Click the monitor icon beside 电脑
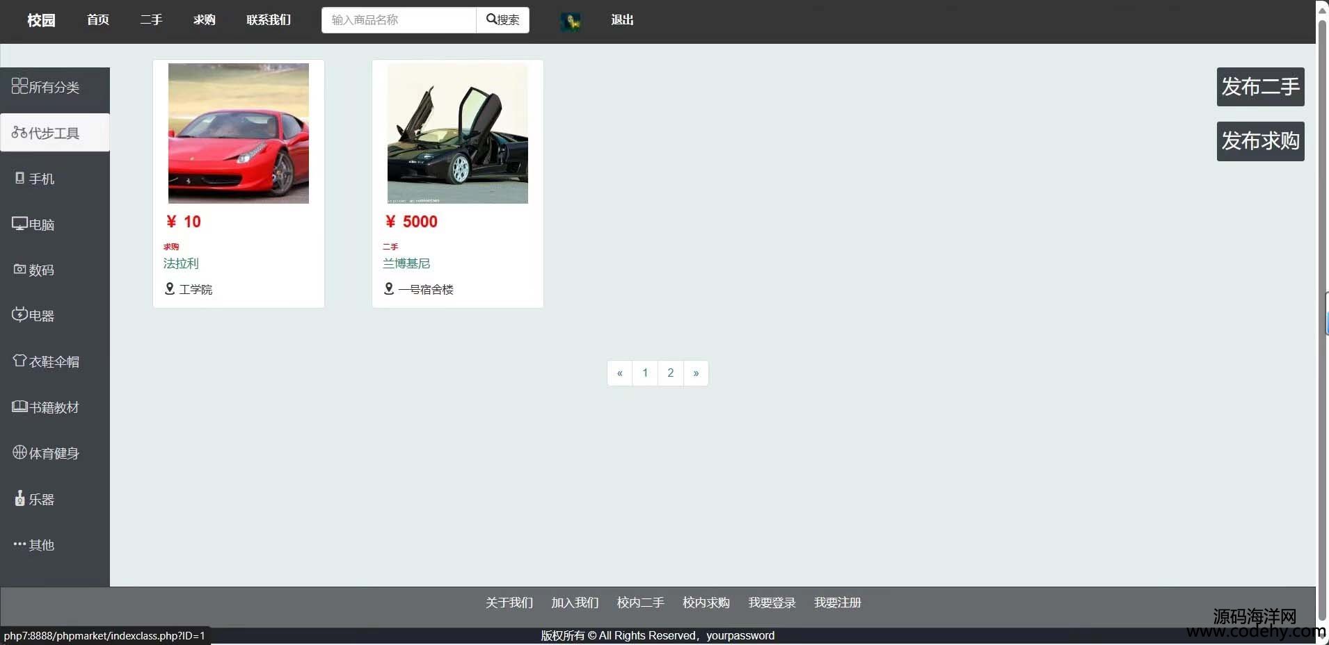1329x645 pixels. tap(19, 224)
